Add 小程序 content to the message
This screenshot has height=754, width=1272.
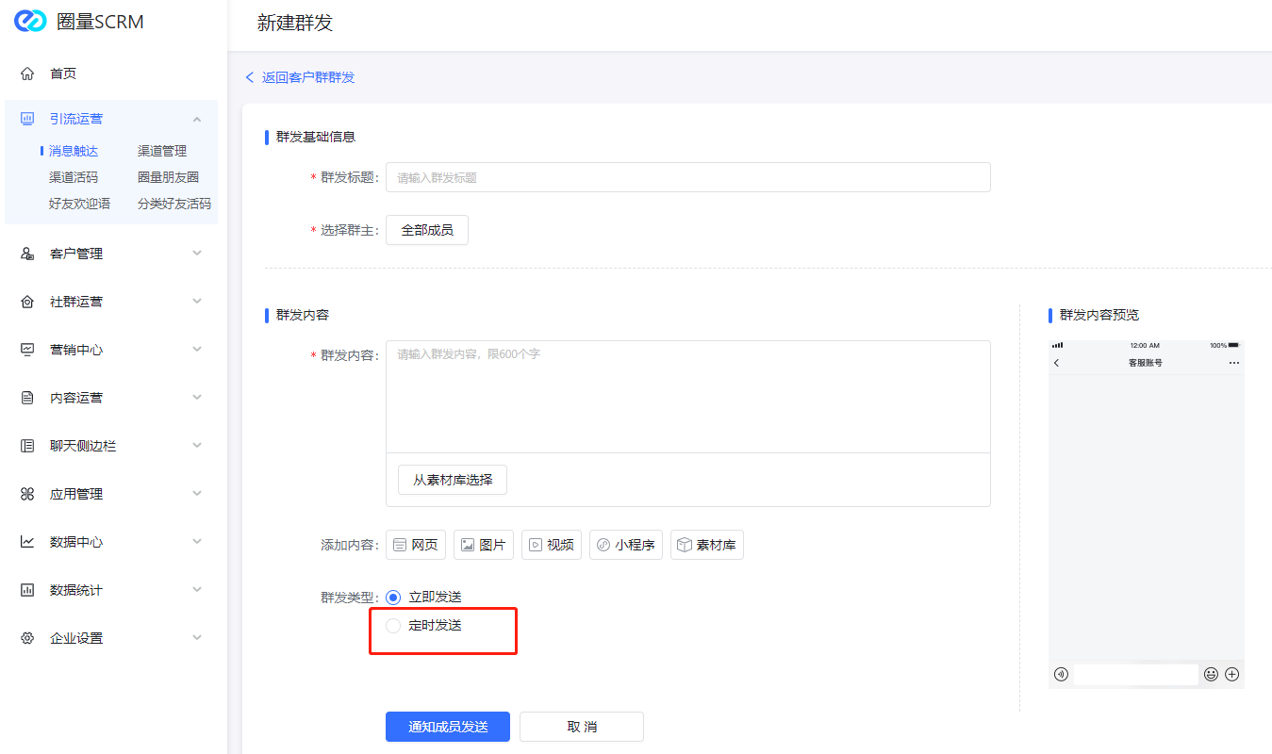click(626, 545)
